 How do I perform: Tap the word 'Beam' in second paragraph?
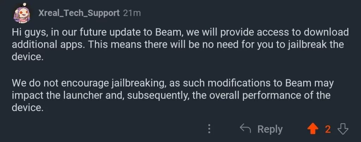298,83
